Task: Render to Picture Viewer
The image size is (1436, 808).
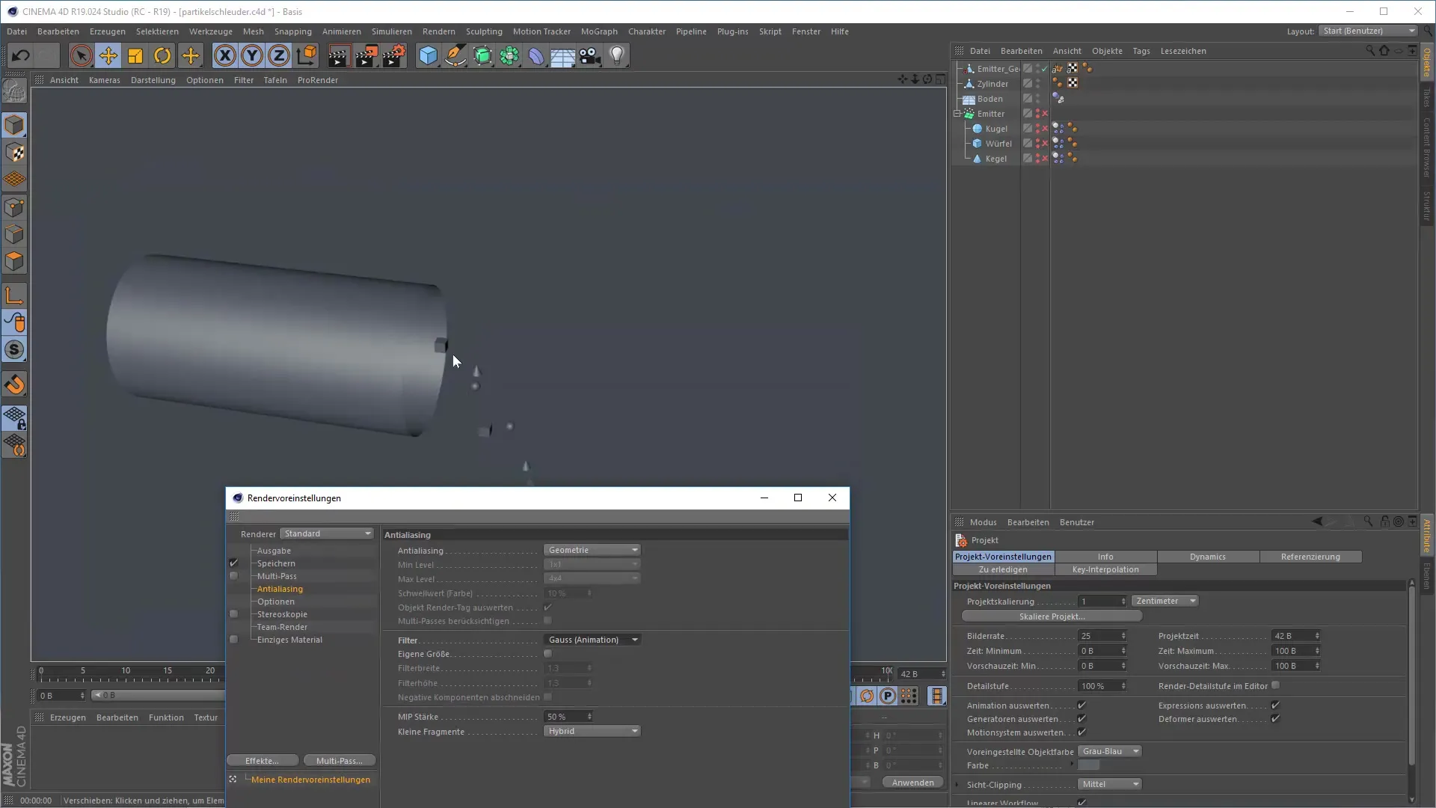Action: coord(366,55)
